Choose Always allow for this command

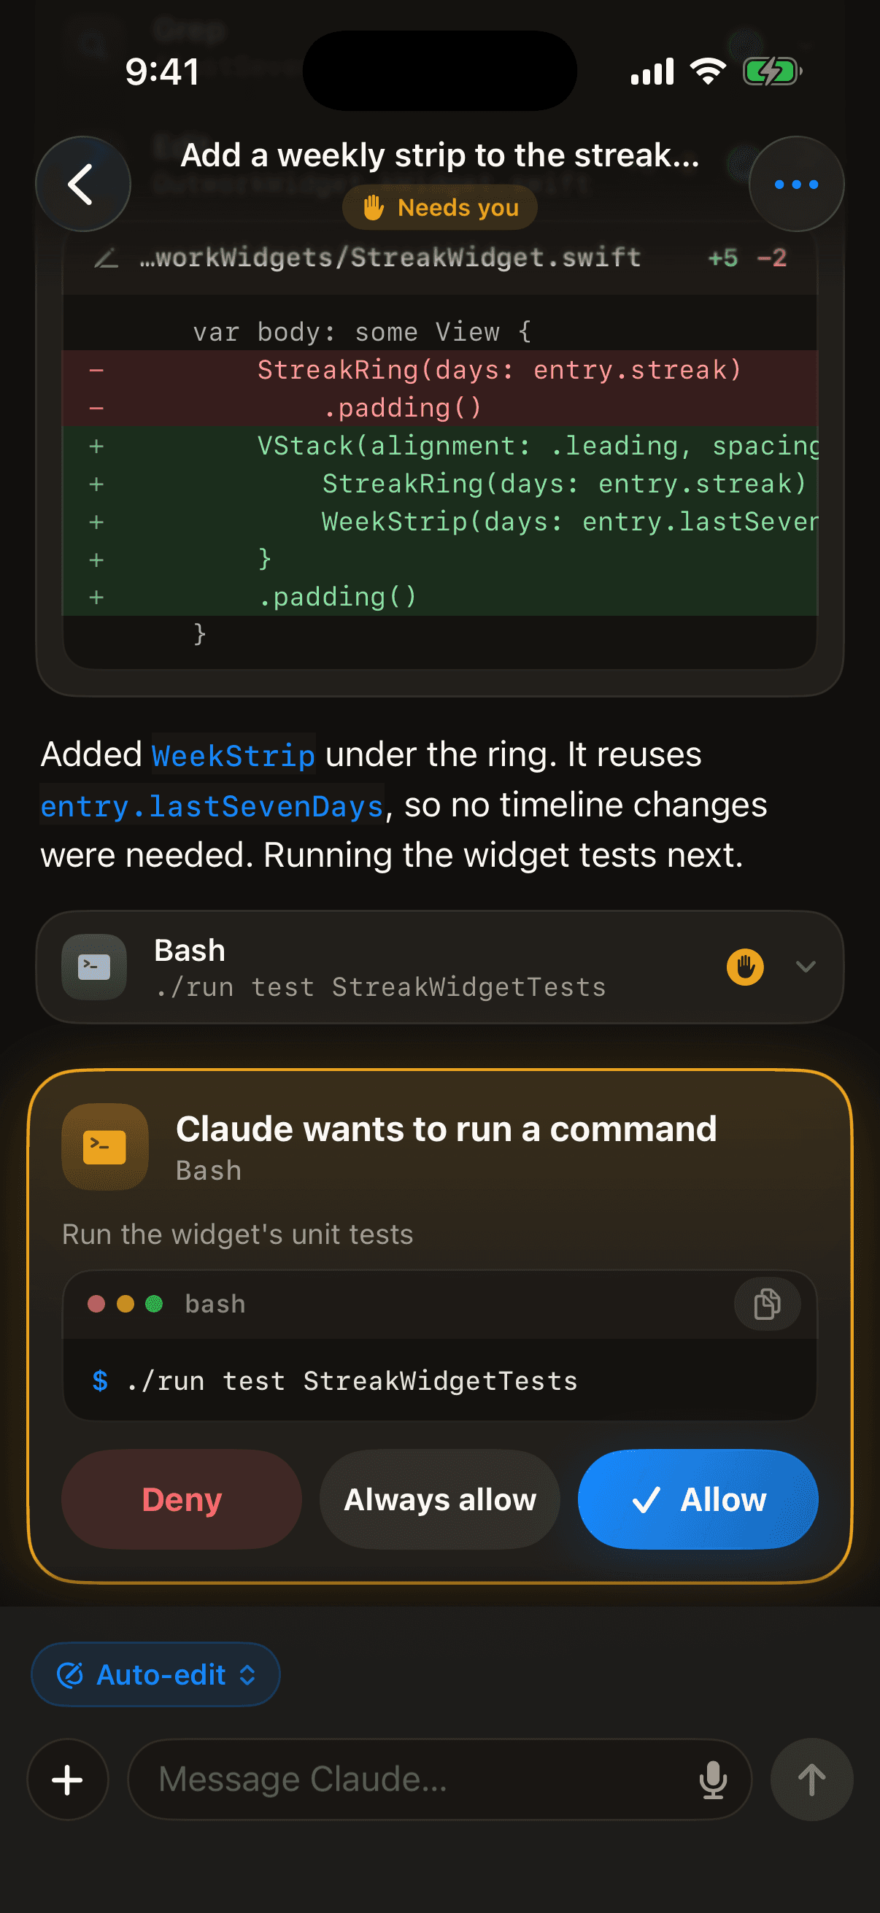(439, 1499)
